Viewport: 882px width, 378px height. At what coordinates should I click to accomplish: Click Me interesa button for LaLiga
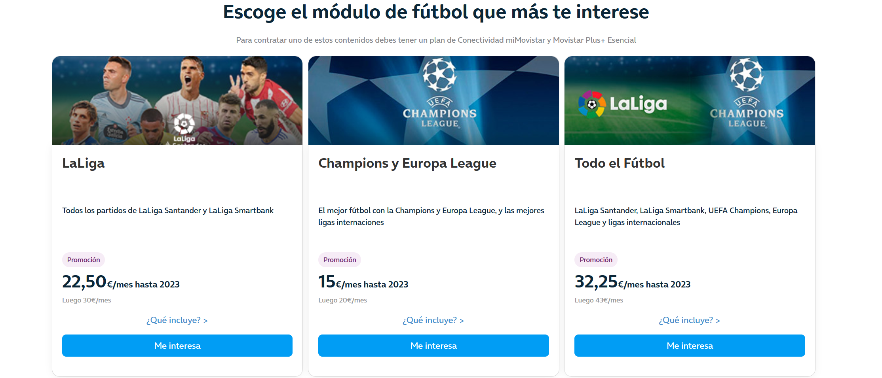177,346
